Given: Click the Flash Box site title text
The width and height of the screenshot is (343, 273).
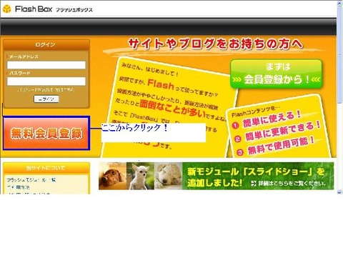Looking at the screenshot, I should click(x=34, y=9).
